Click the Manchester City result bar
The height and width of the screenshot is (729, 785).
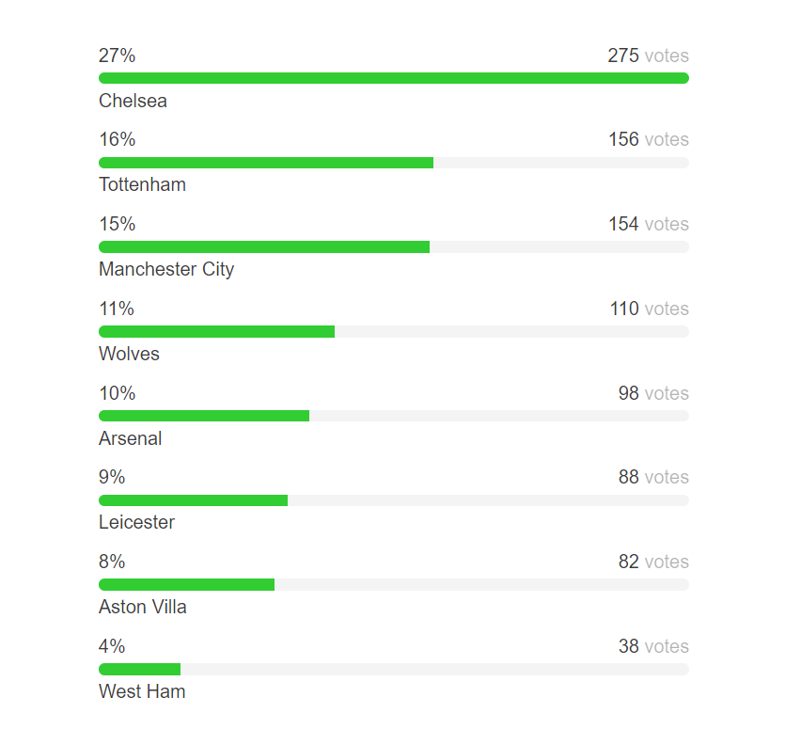[264, 247]
